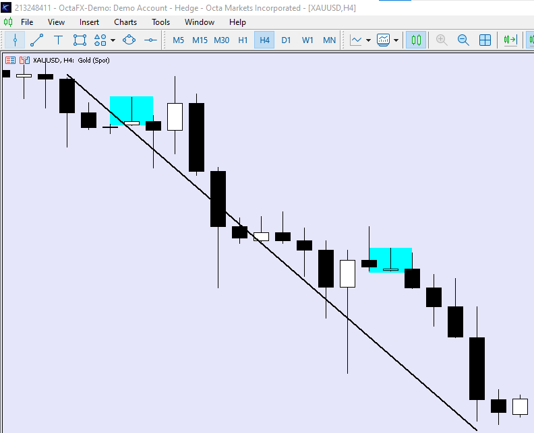Open the Help menu
The image size is (534, 433).
[237, 22]
